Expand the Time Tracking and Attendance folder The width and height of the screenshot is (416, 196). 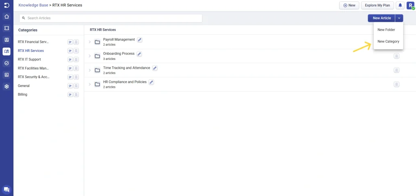pyautogui.click(x=90, y=70)
